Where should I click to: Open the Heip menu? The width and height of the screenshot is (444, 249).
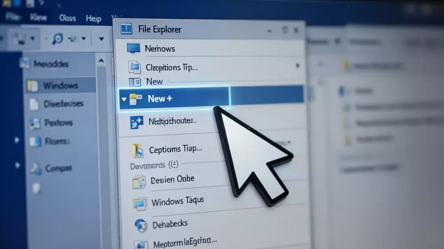94,19
